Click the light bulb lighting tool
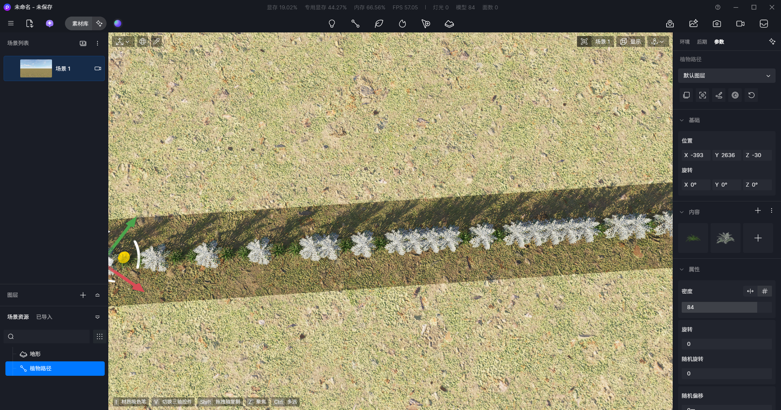Image resolution: width=781 pixels, height=410 pixels. (331, 24)
